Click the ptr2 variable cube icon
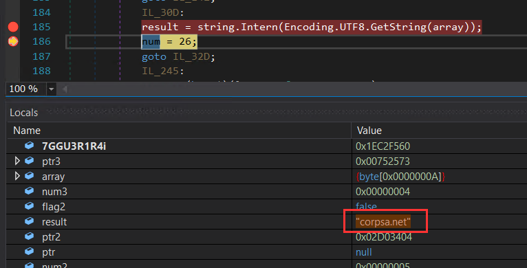Image resolution: width=527 pixels, height=268 pixels. point(30,236)
